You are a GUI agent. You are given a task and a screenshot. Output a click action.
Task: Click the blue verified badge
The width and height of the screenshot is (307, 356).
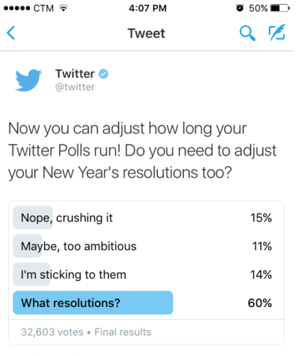coord(103,74)
